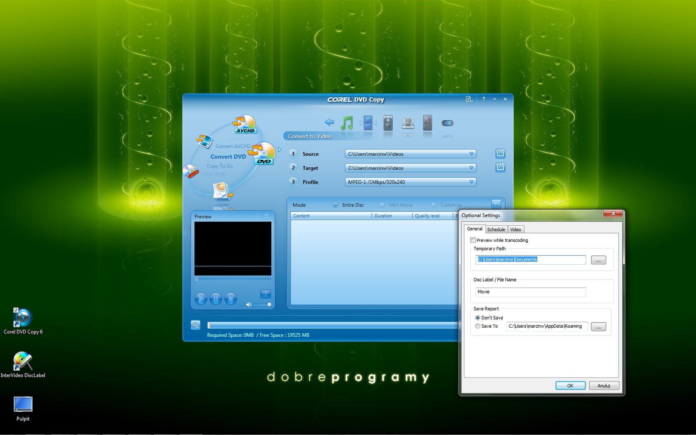The width and height of the screenshot is (696, 435).
Task: Expand the Target path dropdown
Action: tap(471, 168)
